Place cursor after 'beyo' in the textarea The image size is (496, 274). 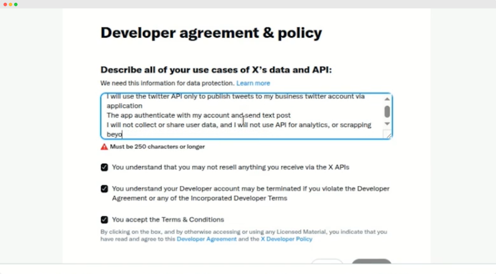click(122, 134)
